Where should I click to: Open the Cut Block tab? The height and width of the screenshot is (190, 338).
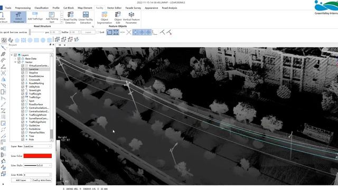[69, 8]
